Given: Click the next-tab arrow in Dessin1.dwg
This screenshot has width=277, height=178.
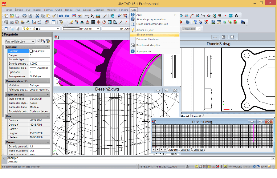Looking at the screenshot, I should click(161, 150).
